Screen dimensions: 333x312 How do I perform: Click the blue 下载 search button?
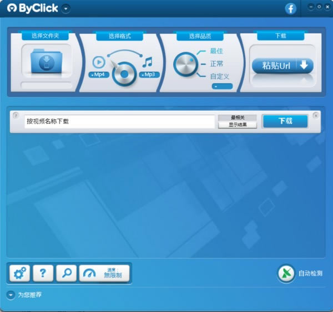click(x=285, y=121)
